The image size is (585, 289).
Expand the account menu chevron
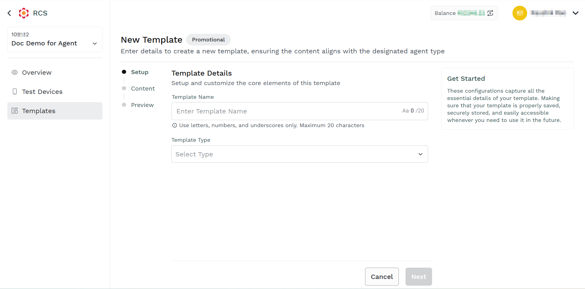click(x=576, y=13)
